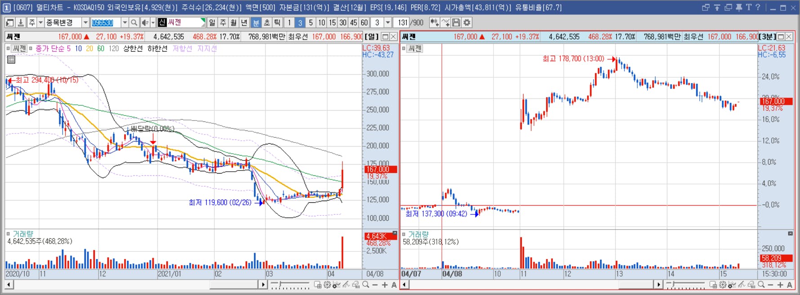The image size is (800, 295).
Task: Expand the stock code 096530 dropdown arrow
Action: pyautogui.click(x=125, y=22)
